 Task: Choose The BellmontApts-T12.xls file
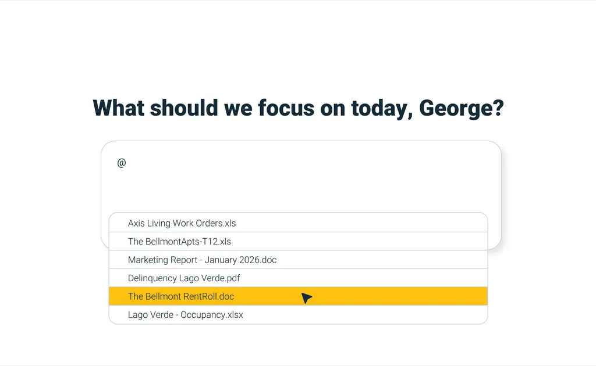(179, 242)
